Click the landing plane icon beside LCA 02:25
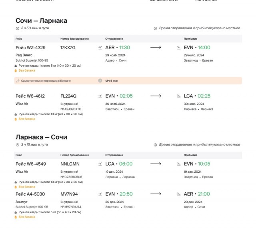256x234 pixels. 179,96
